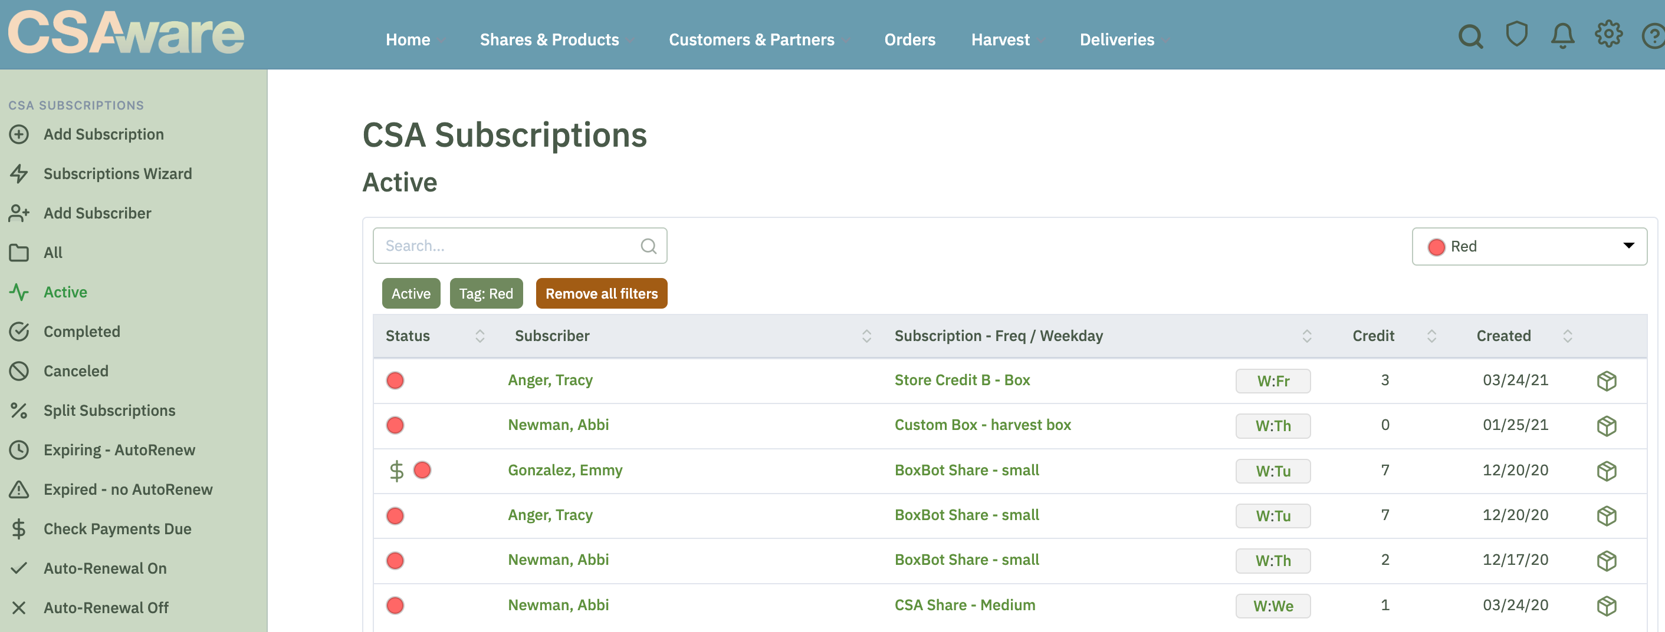Viewport: 1665px width, 632px height.
Task: Click the warning triangle icon for Expired
Action: 19,489
